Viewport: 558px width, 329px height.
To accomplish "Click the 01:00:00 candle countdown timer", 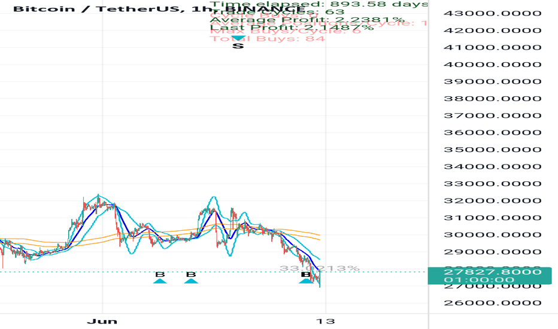I will pyautogui.click(x=479, y=280).
